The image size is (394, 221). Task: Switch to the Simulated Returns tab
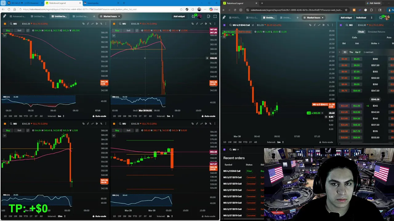[376, 32]
